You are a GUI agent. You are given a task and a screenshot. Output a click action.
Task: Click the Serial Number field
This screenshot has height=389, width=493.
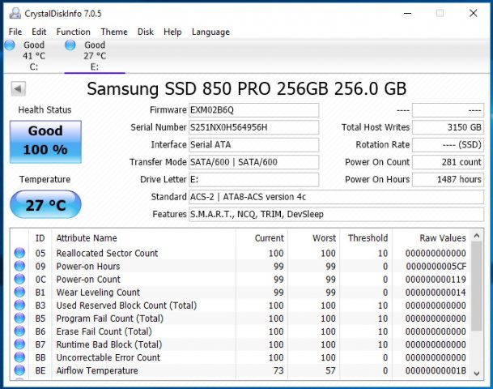coord(253,127)
